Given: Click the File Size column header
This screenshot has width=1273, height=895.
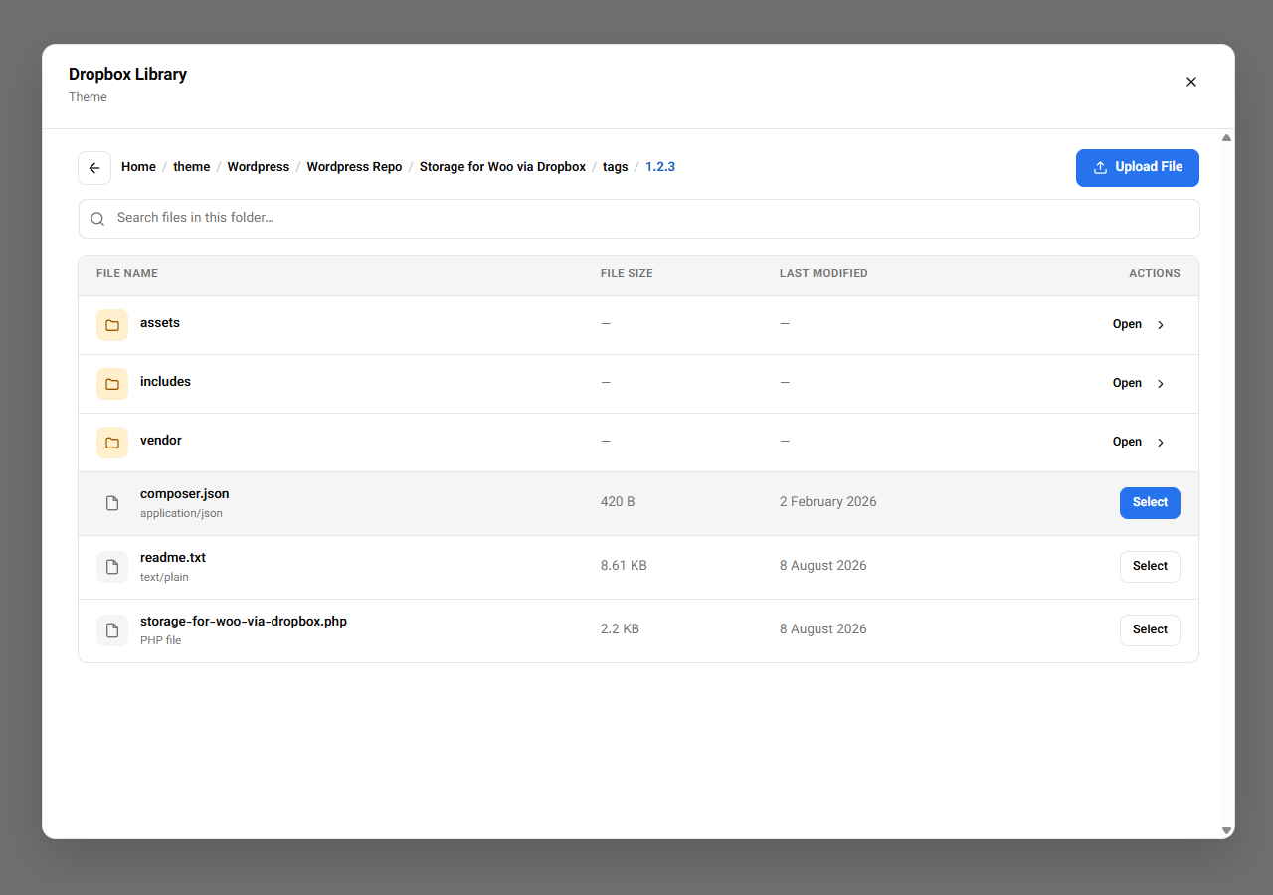Looking at the screenshot, I should pos(627,273).
